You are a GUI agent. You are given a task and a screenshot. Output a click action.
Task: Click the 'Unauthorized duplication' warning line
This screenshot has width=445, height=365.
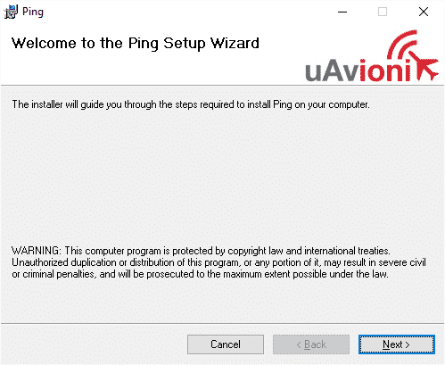pyautogui.click(x=218, y=262)
